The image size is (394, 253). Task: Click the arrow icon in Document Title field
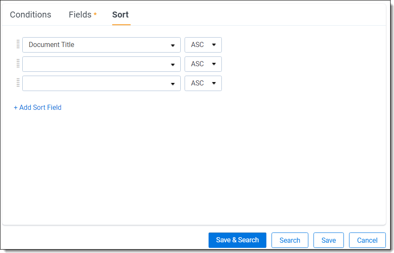pos(173,45)
